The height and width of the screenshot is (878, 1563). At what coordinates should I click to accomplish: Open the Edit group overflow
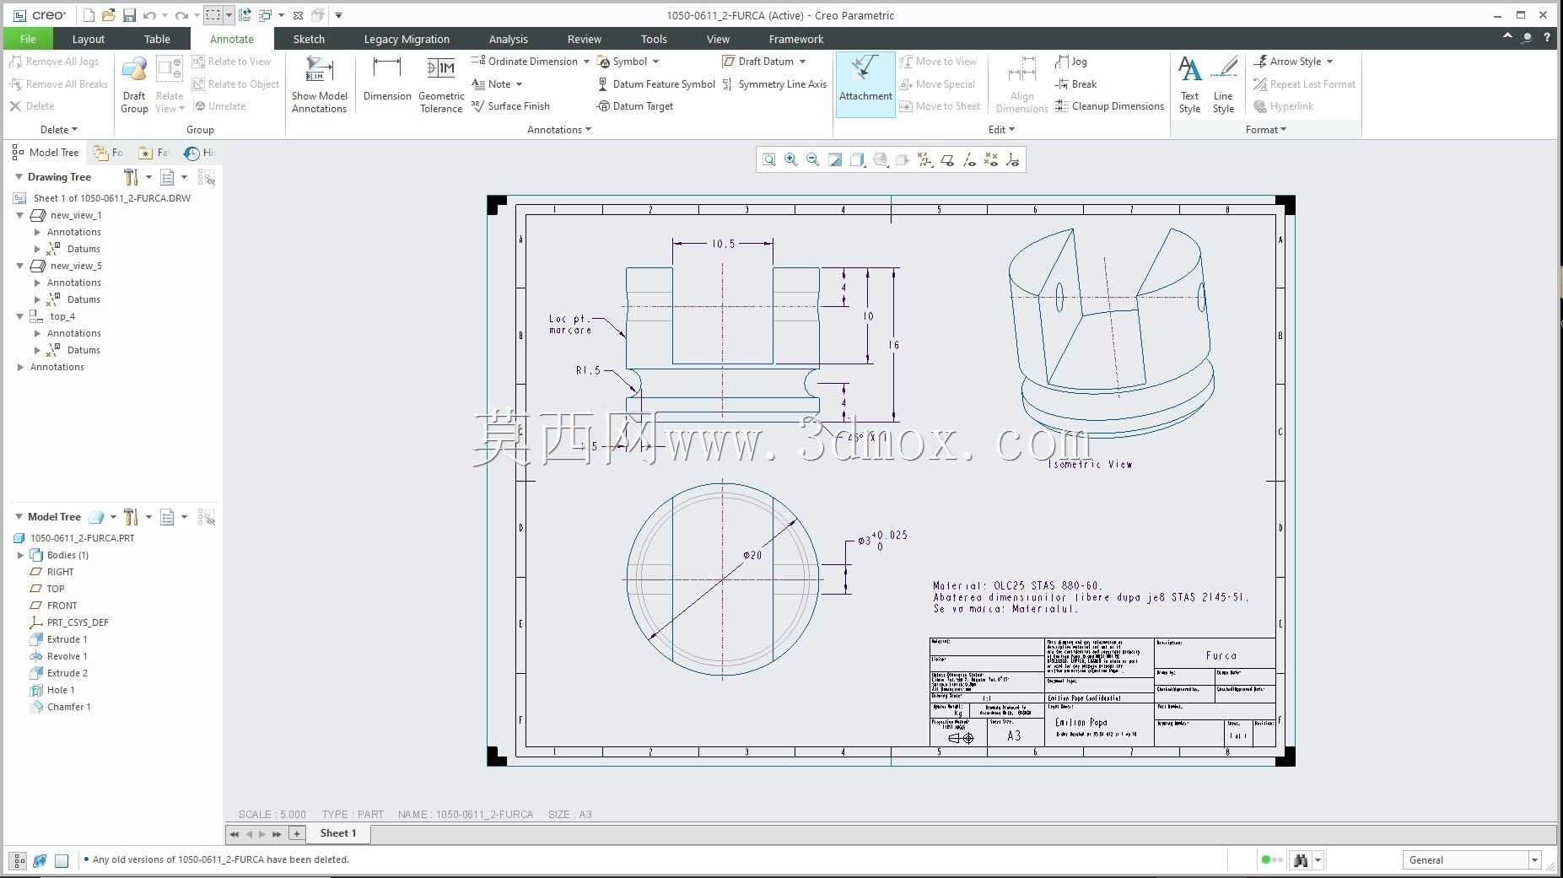pos(1001,130)
